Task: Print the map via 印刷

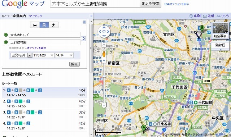Action: [195, 16]
